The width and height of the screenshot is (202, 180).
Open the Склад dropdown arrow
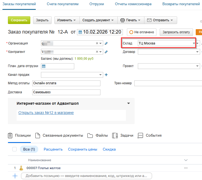click(x=197, y=43)
